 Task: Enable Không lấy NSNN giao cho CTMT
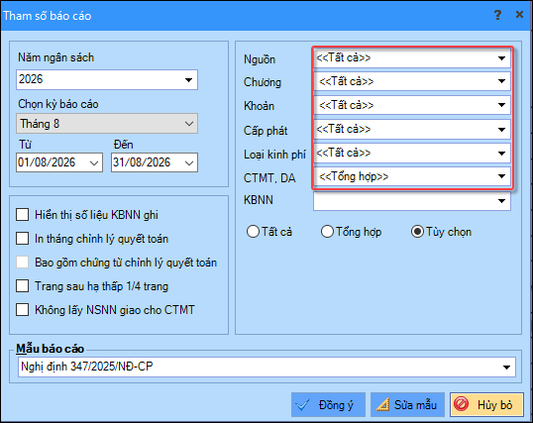(x=23, y=310)
